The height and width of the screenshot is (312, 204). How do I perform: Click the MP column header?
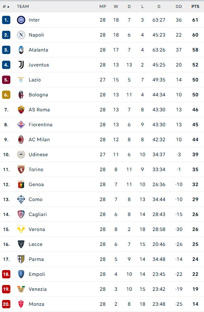pyautogui.click(x=103, y=7)
